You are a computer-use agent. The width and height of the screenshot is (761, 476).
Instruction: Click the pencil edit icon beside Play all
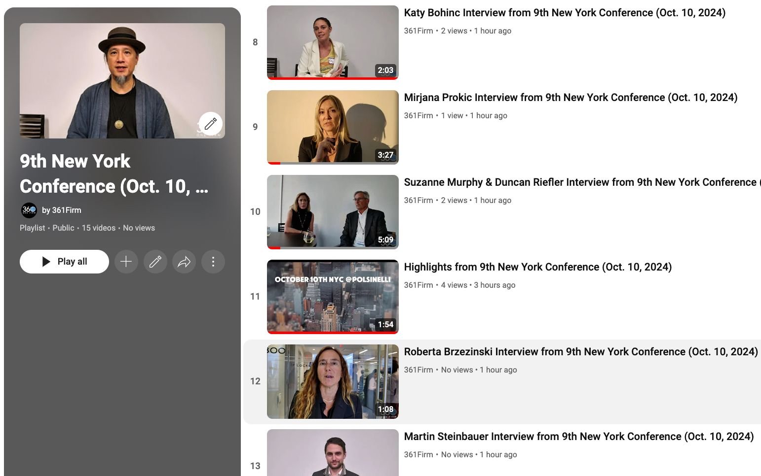pos(155,262)
